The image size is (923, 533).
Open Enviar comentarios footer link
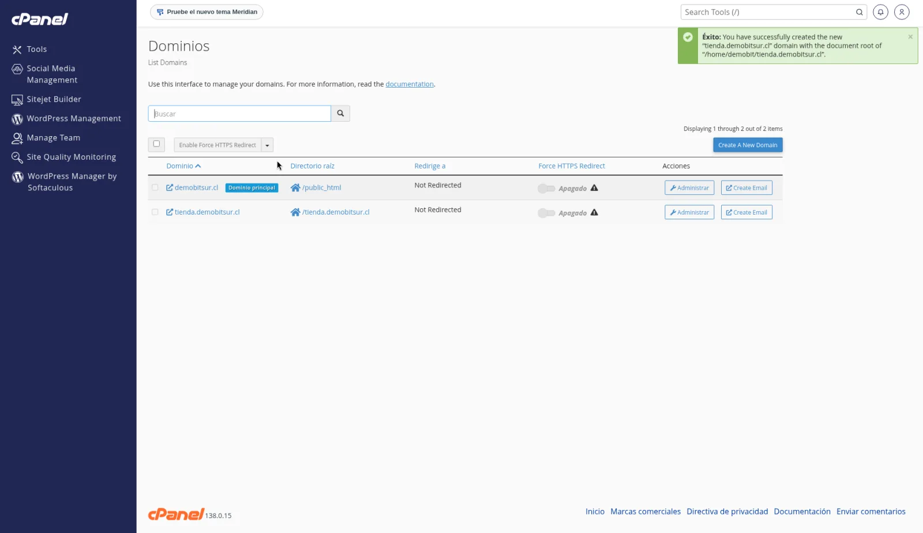point(871,512)
